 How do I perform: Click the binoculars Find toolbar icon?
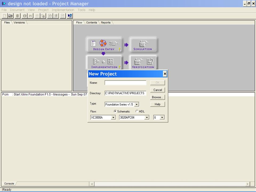30,16
